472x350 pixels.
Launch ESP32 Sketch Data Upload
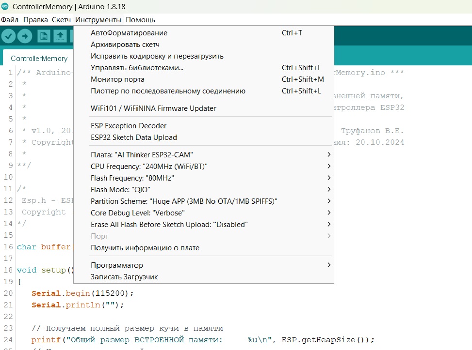coord(134,137)
